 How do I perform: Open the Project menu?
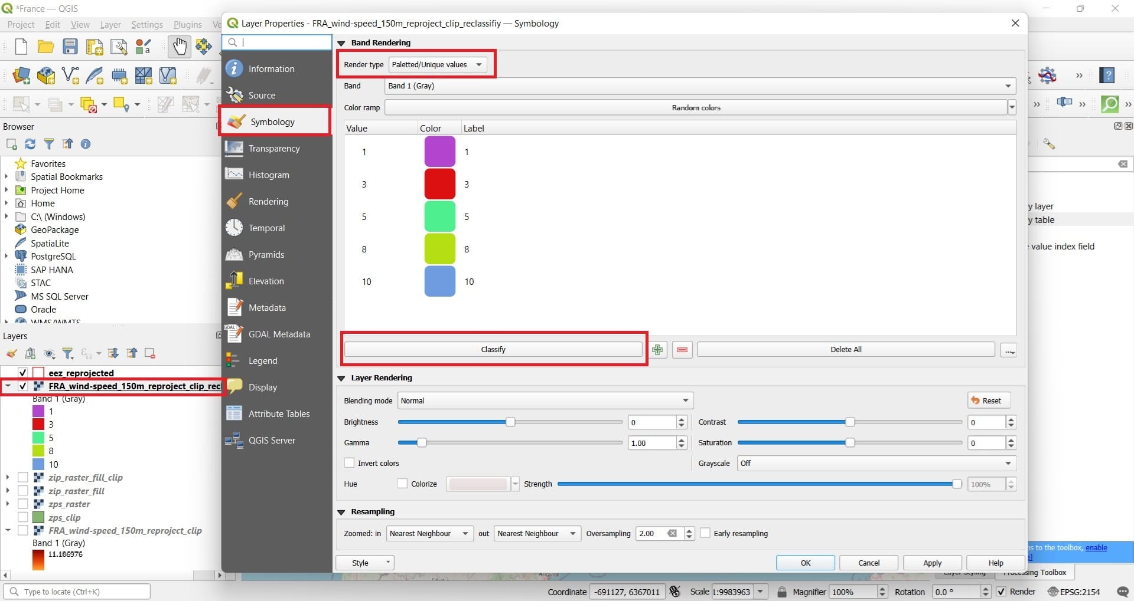click(x=21, y=24)
